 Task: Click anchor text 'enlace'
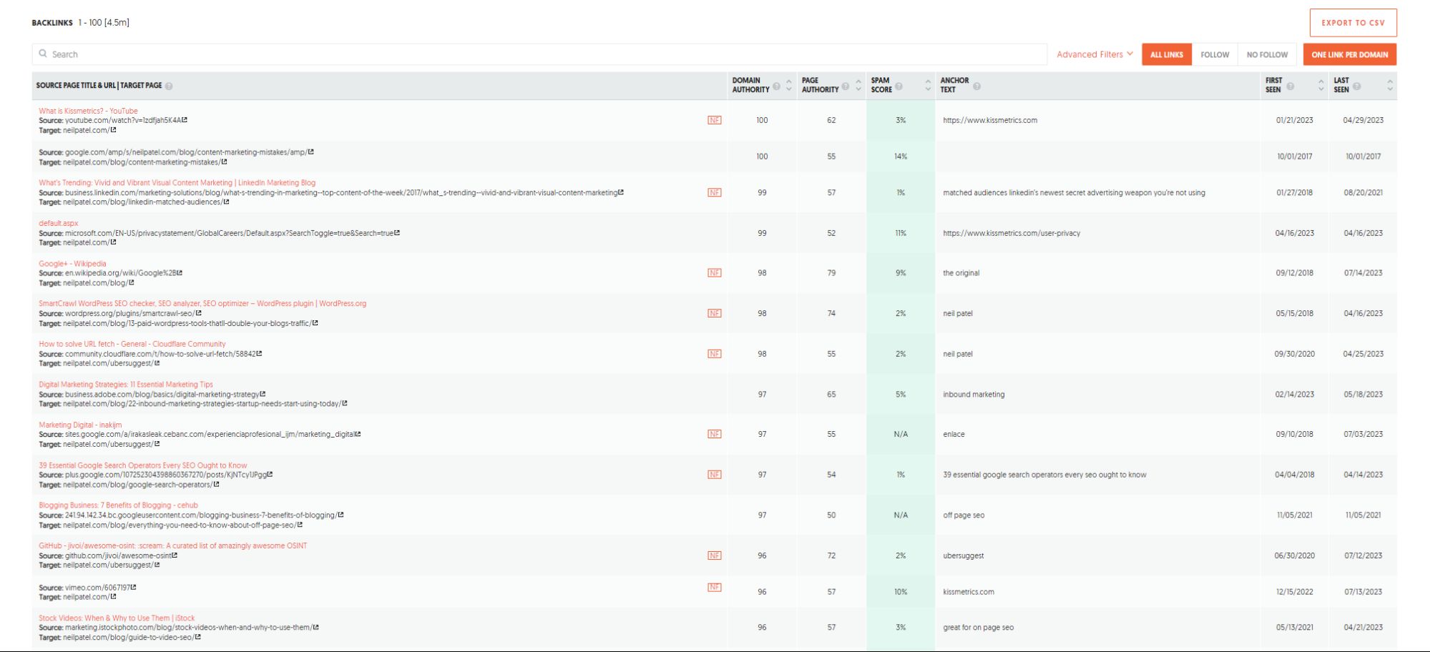tap(954, 435)
